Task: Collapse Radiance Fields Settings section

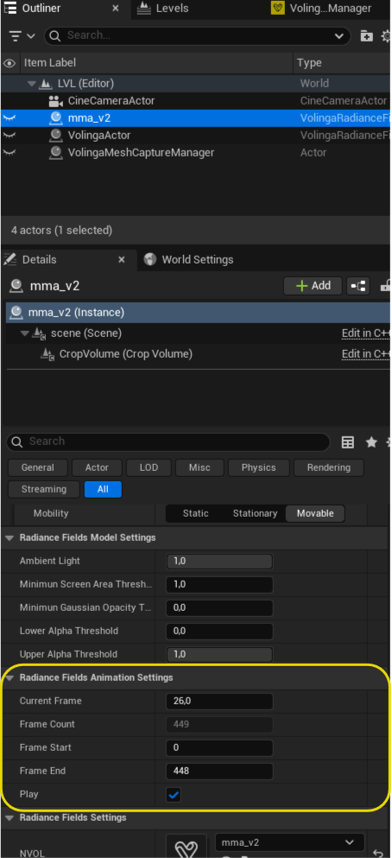Action: coord(9,817)
